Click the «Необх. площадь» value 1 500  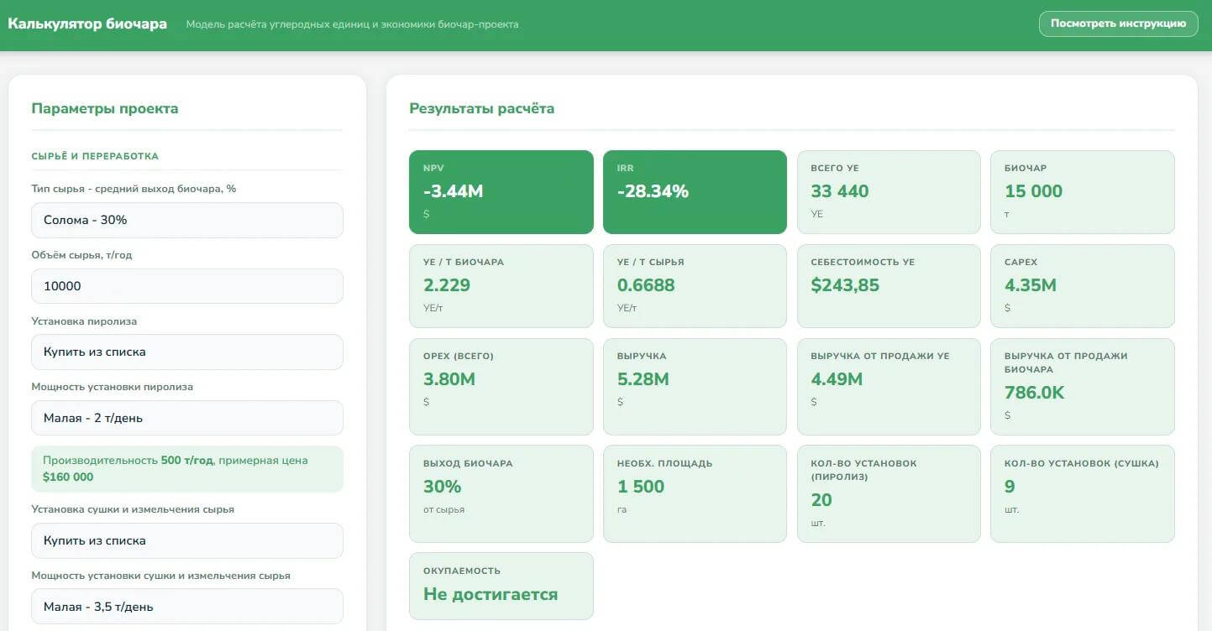641,487
